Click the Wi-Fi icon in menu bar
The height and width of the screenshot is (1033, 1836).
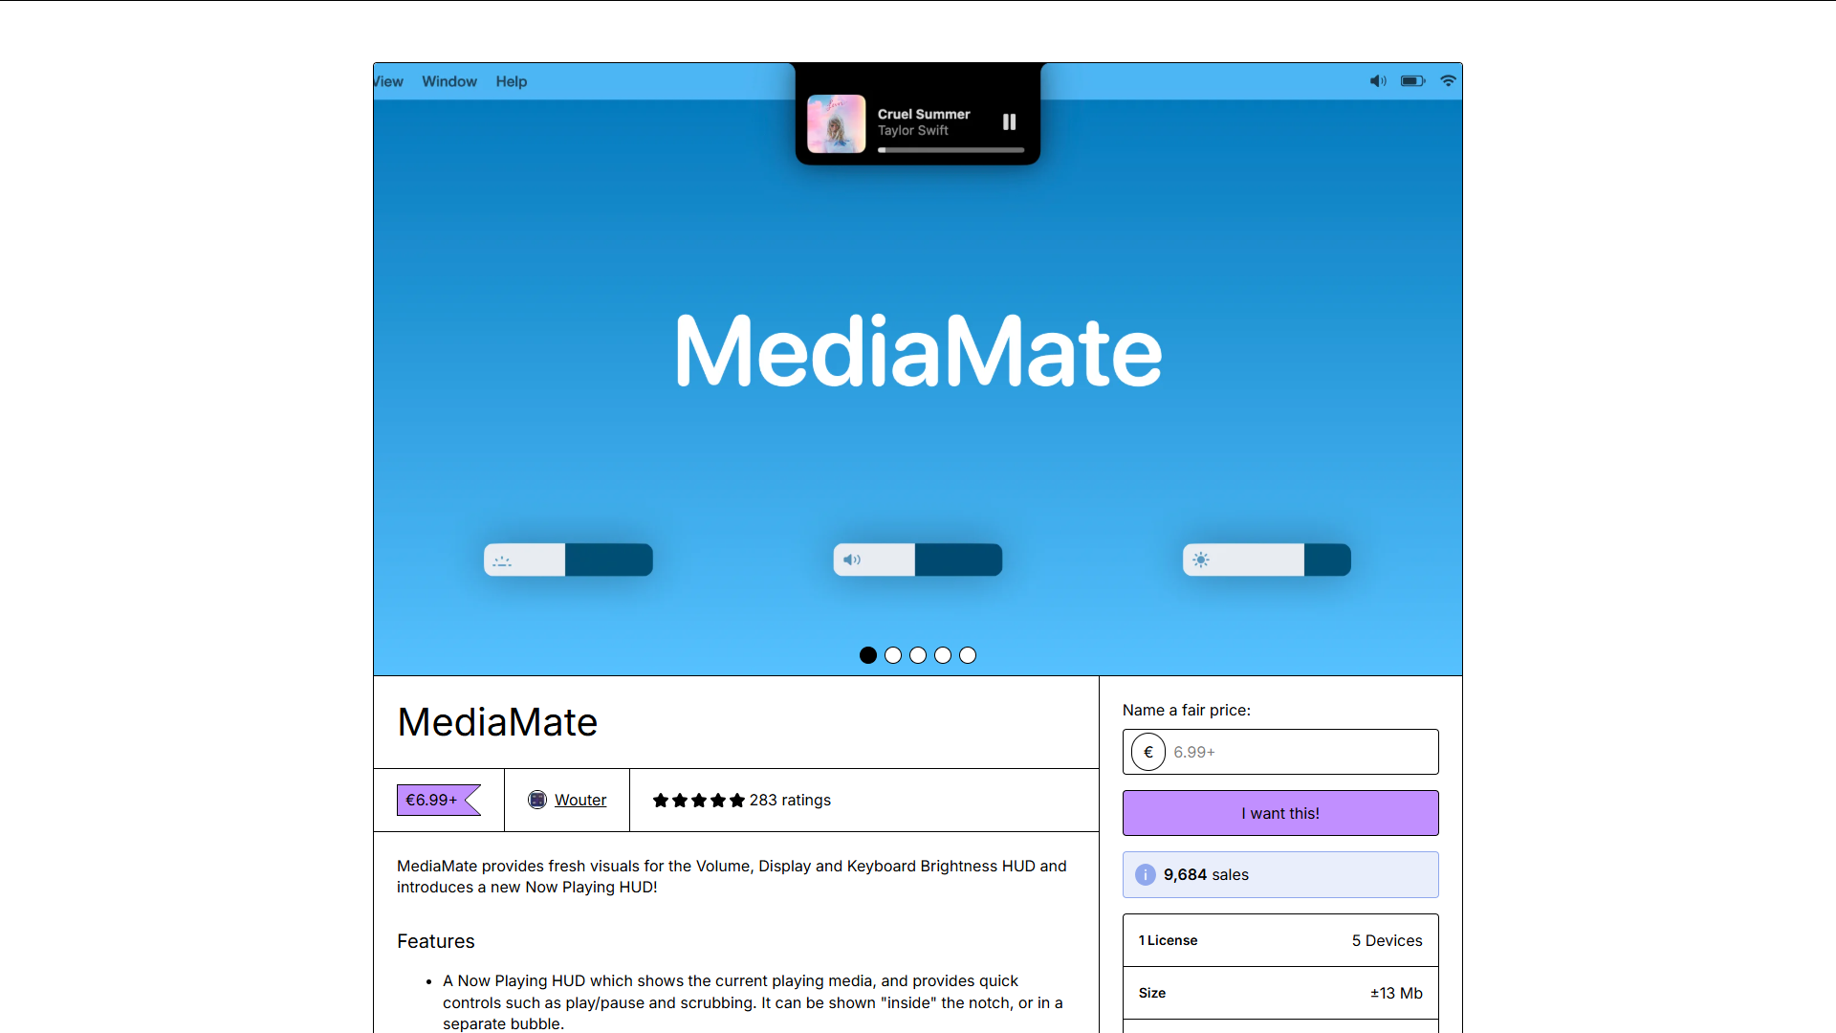(1448, 81)
